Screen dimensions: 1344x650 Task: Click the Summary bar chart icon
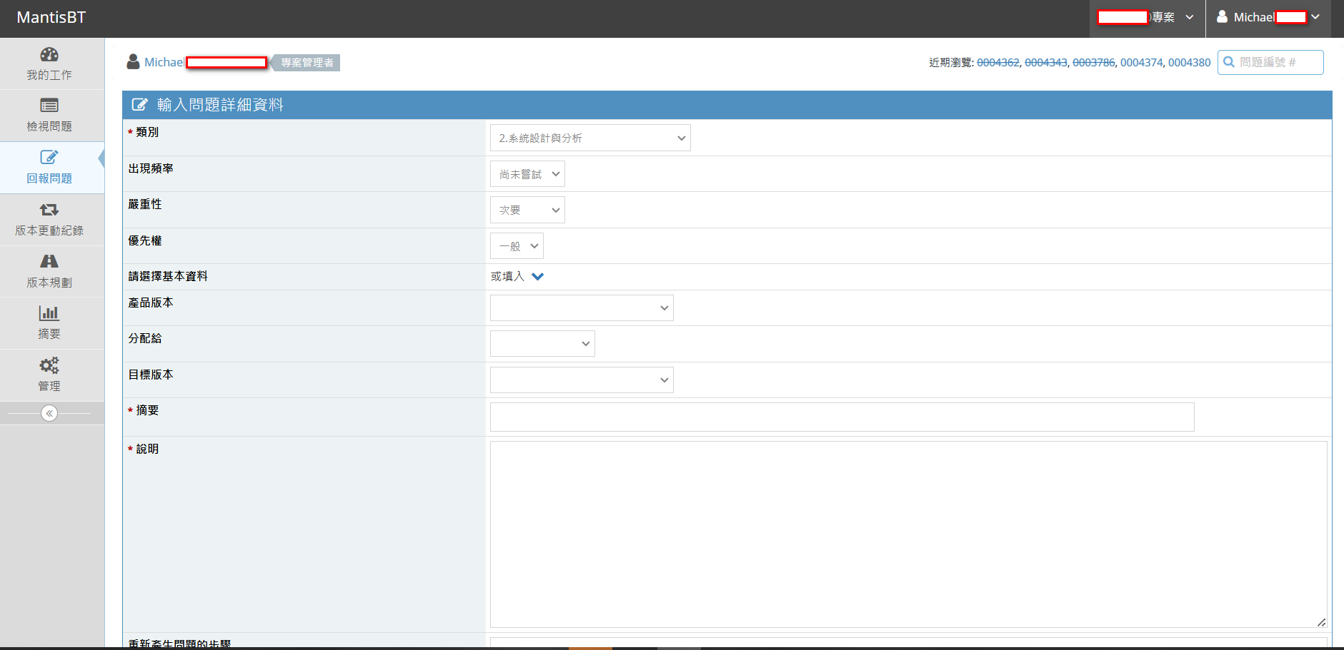[49, 313]
